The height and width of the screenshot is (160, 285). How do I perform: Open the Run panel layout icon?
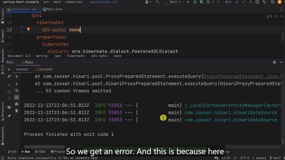click(9, 108)
